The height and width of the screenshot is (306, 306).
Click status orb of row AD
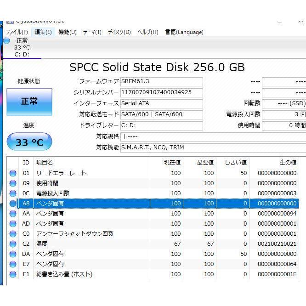click(x=13, y=224)
